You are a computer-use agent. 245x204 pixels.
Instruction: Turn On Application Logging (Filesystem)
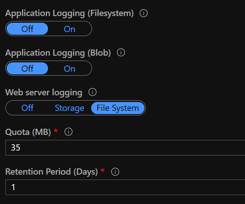point(69,29)
